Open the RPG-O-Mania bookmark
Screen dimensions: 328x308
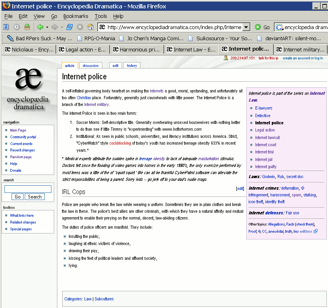(x=96, y=39)
